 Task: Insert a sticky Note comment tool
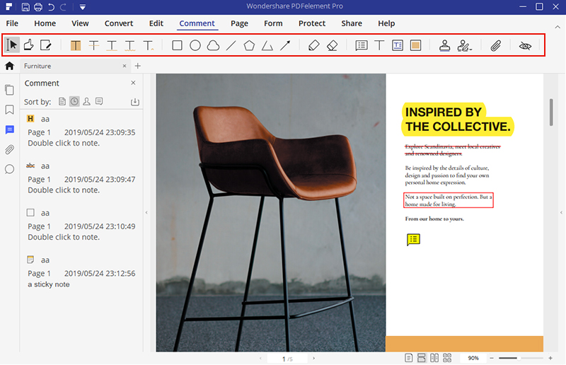362,45
